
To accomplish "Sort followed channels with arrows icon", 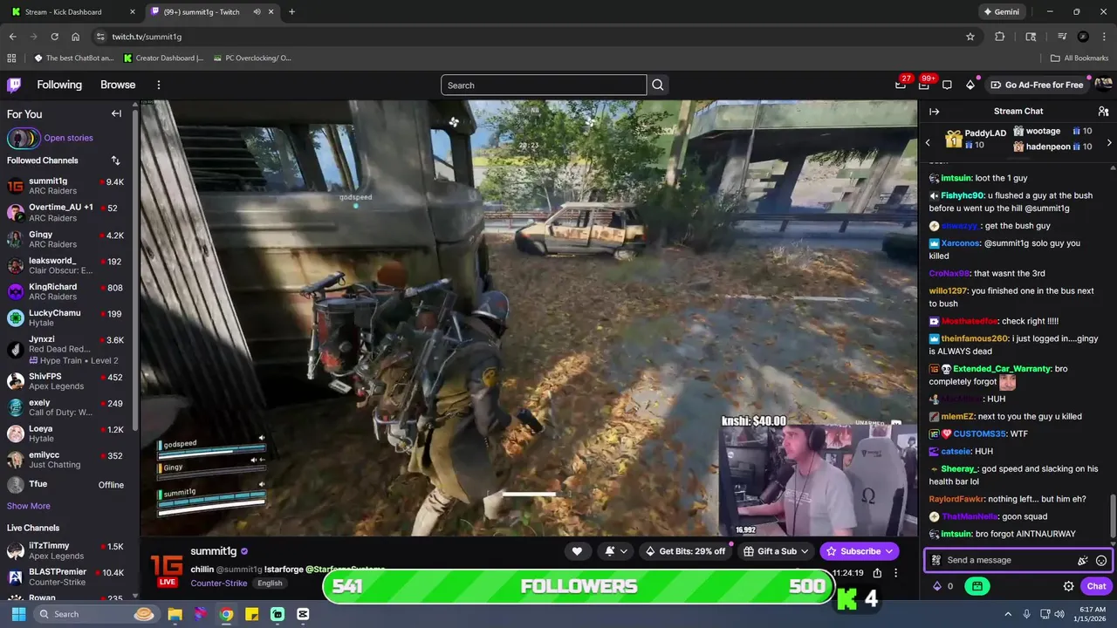I will click(x=115, y=160).
